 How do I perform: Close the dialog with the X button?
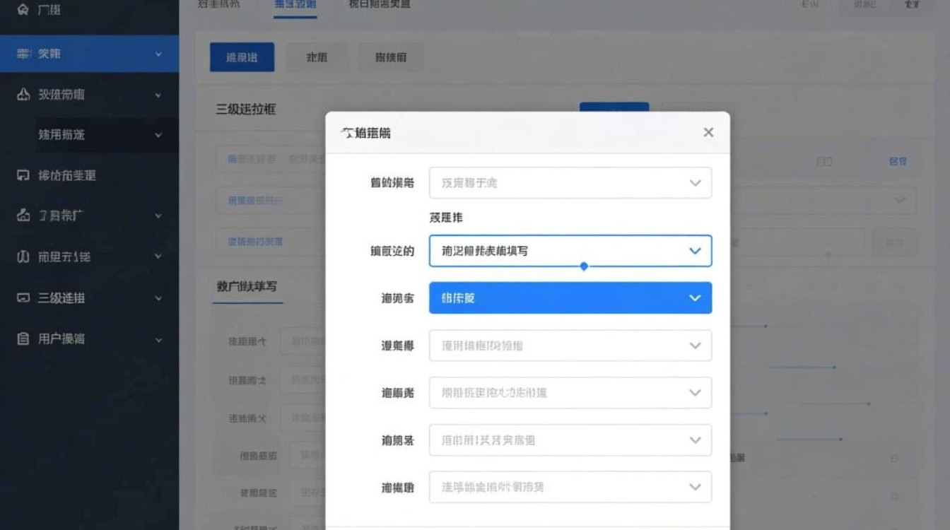[708, 132]
